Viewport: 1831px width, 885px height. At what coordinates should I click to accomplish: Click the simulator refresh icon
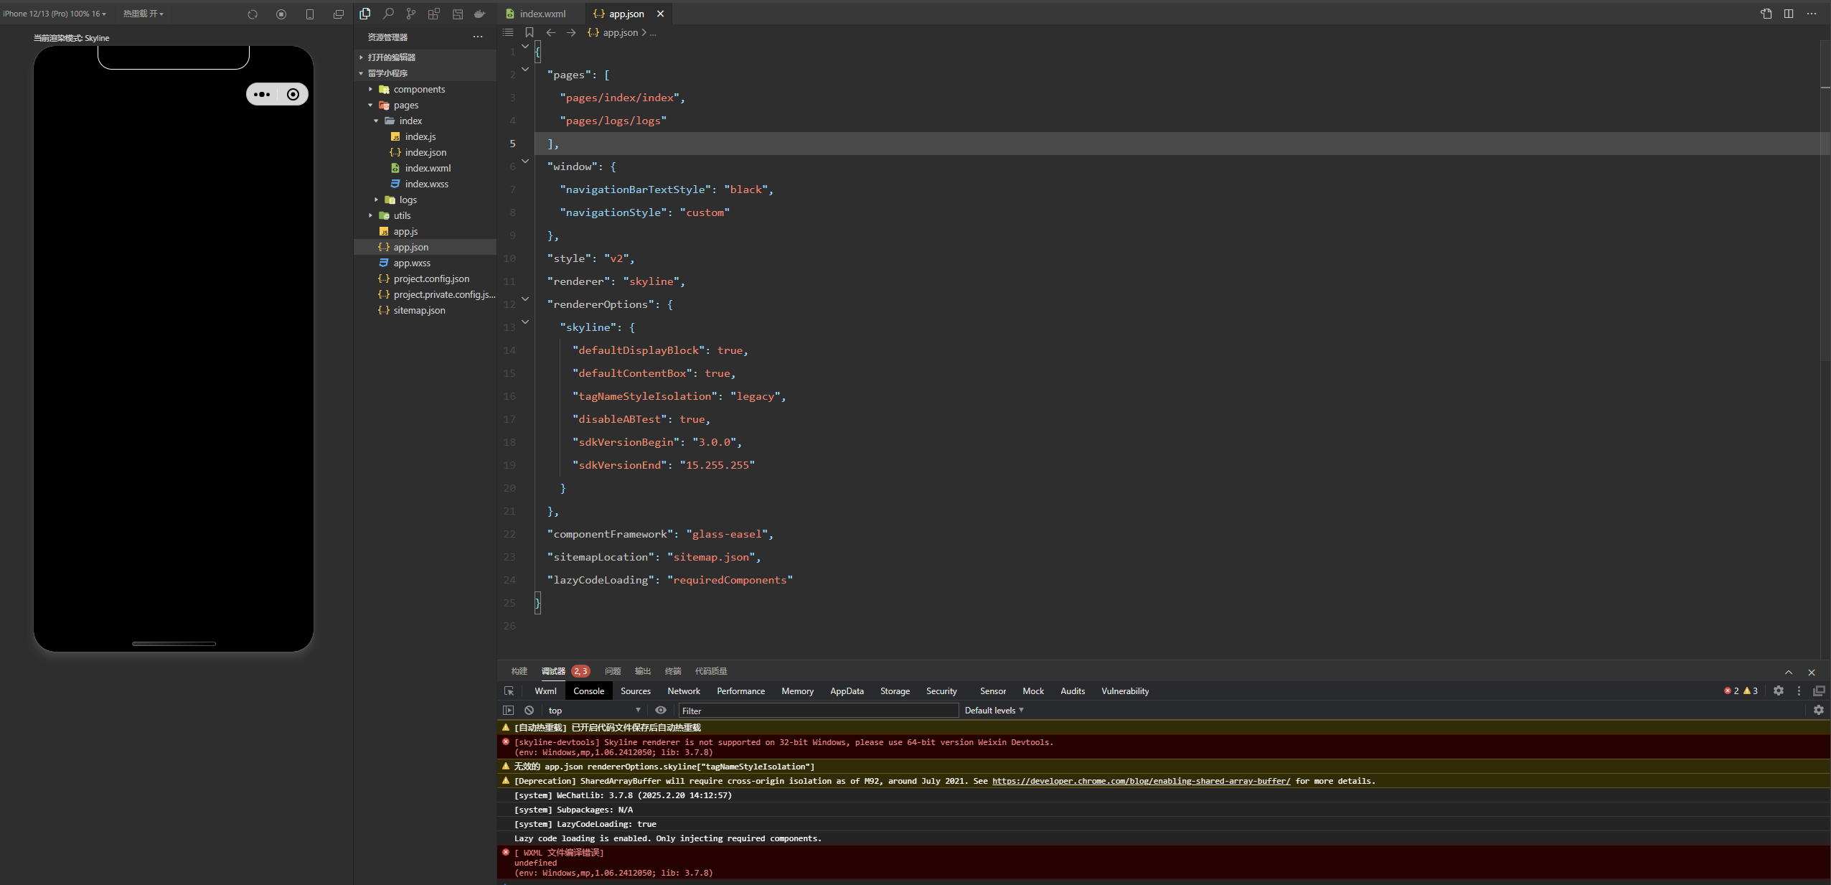pos(253,14)
